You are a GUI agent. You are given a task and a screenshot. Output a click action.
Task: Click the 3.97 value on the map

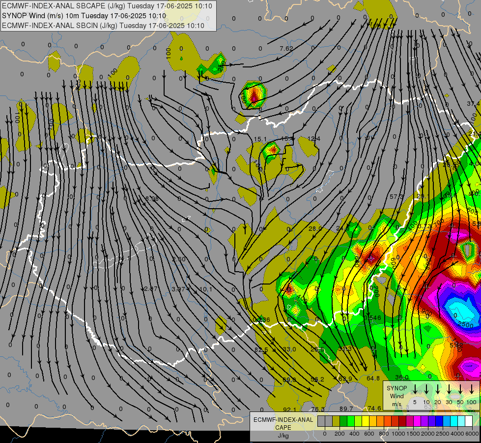[x=178, y=289]
